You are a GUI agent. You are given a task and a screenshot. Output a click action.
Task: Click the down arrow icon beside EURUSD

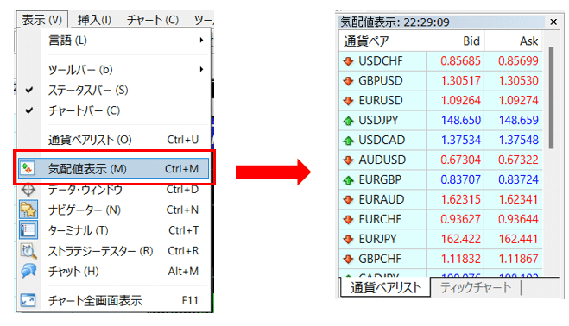click(x=348, y=100)
